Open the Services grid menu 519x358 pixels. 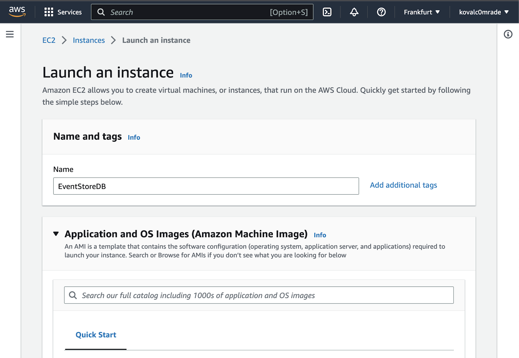click(x=49, y=12)
